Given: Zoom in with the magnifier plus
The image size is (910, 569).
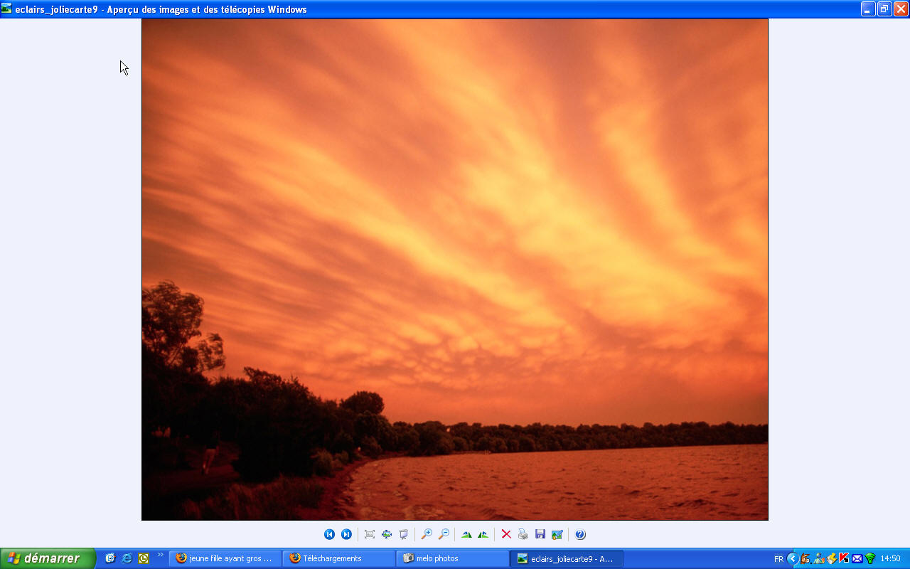Looking at the screenshot, I should pos(427,534).
